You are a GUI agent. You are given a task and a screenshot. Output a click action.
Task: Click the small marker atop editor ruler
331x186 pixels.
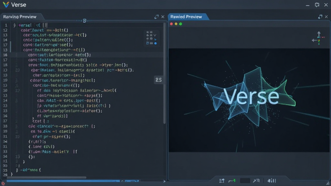85,20
